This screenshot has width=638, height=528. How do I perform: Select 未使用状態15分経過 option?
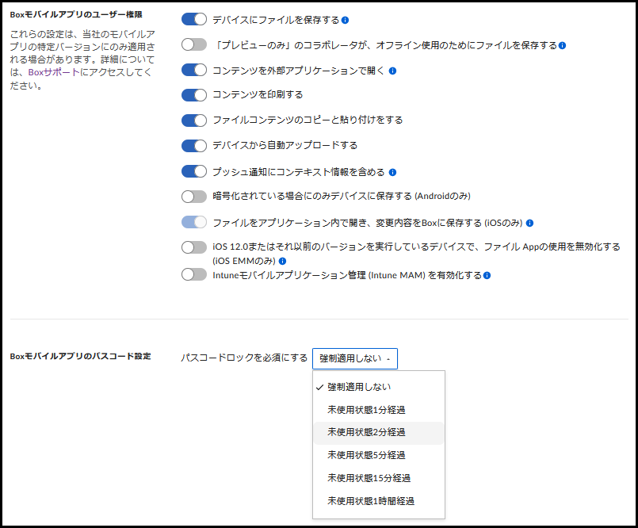point(378,478)
